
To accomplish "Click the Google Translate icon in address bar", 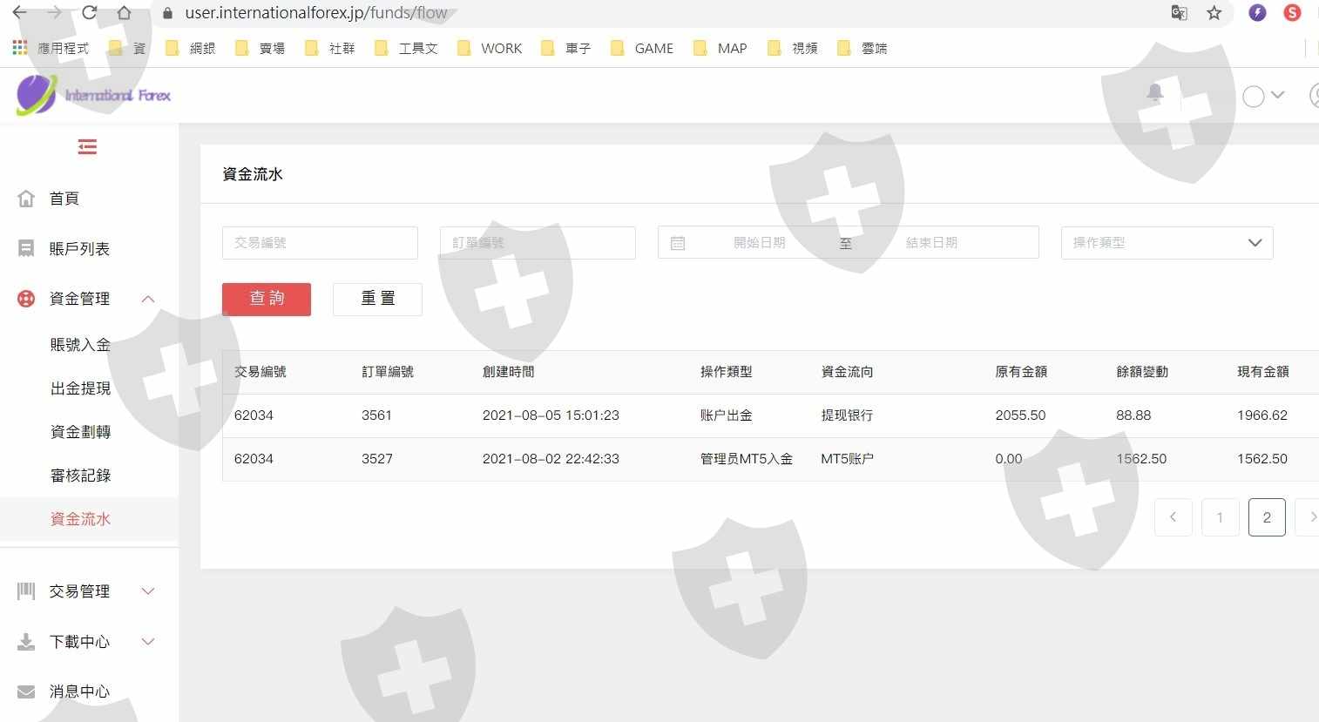I will click(x=1179, y=13).
